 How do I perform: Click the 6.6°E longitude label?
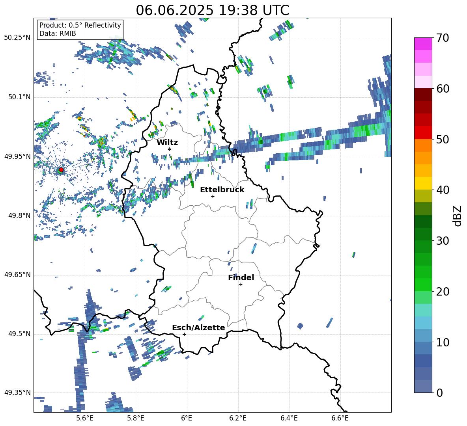tap(340, 418)
